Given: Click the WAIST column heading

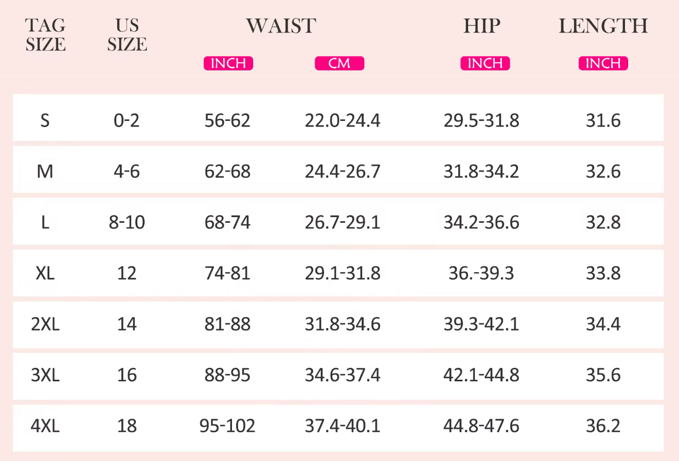Looking at the screenshot, I should pyautogui.click(x=281, y=26).
